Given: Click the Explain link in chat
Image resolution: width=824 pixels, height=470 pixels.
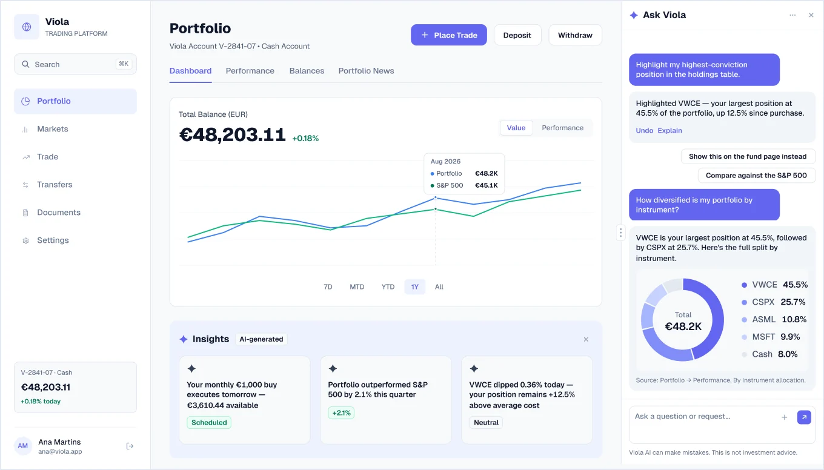Looking at the screenshot, I should click(x=670, y=131).
